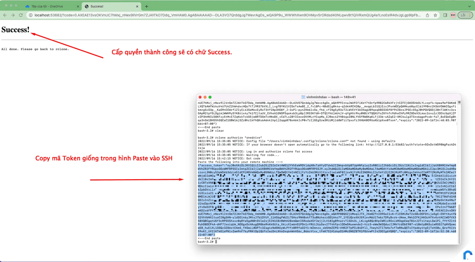Click the 'NOTICE: Got code' line

229,159
